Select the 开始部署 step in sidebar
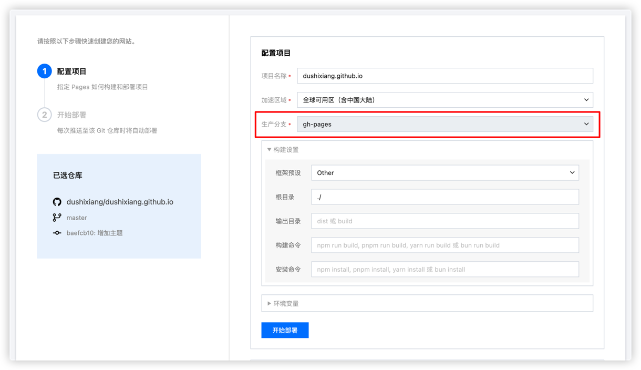The image size is (641, 370). tap(72, 115)
